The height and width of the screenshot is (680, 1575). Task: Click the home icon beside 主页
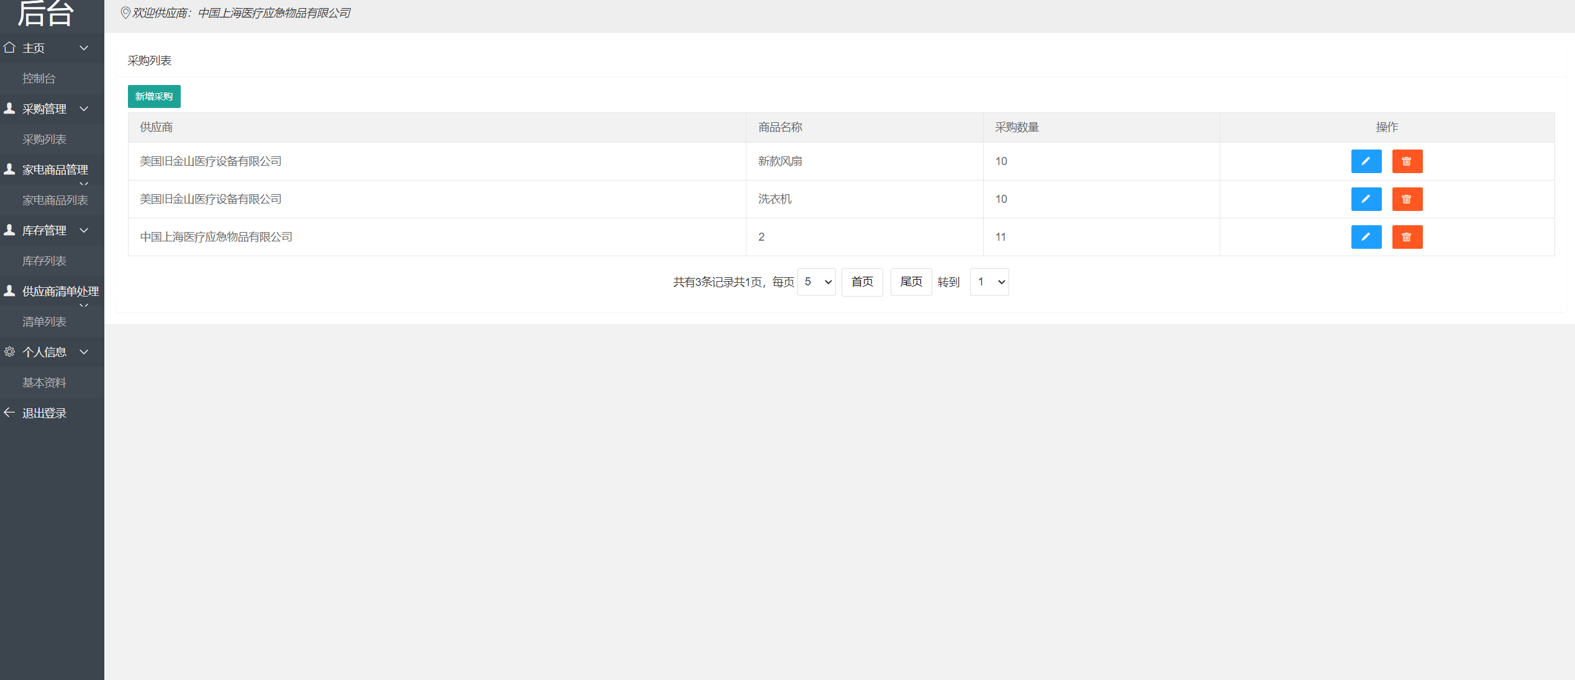(9, 48)
